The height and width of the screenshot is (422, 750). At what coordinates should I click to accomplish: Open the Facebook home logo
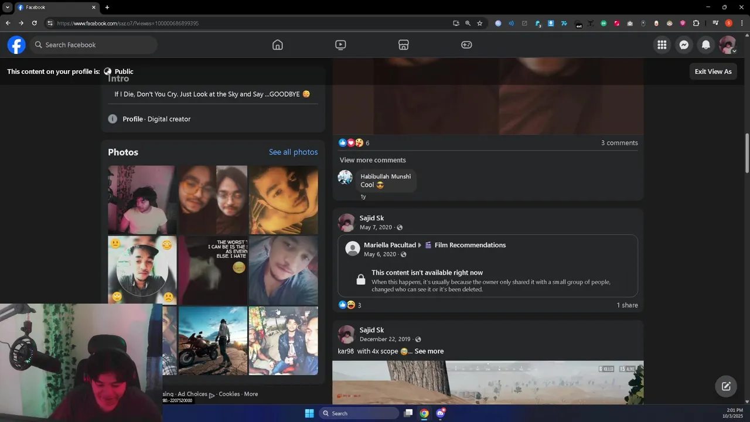(16, 45)
